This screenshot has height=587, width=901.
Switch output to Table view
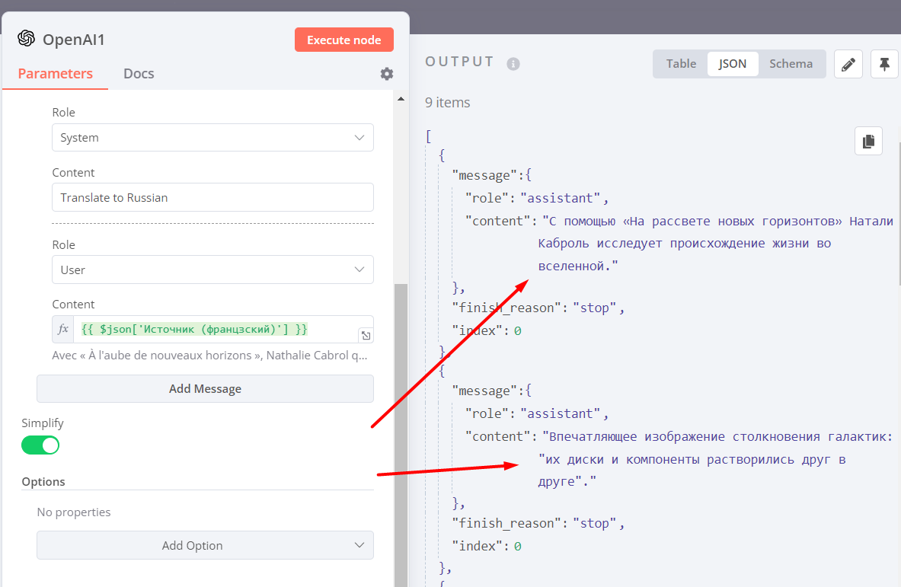(x=681, y=64)
